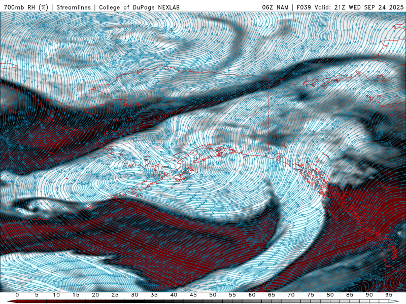Select the "Streamlines" label in the header
Viewport: 406px width, 304px height.
74,8
